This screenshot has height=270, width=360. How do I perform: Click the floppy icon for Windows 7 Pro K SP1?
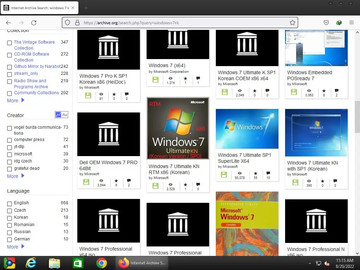click(x=88, y=96)
